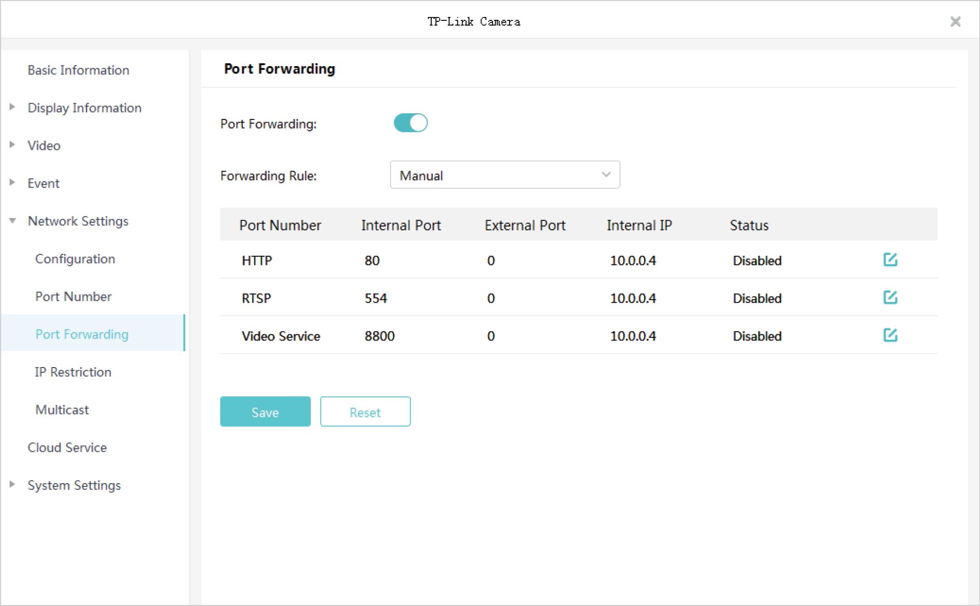Image resolution: width=980 pixels, height=606 pixels.
Task: Open the Port Number settings
Action: [x=73, y=296]
